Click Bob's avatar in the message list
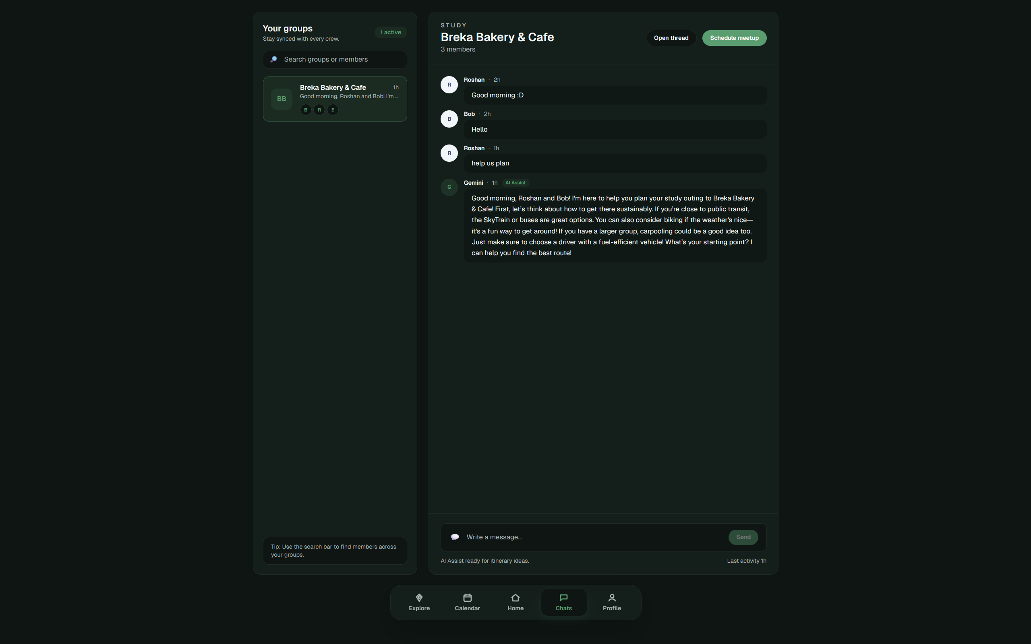Screen dimensions: 1031x644 pos(449,119)
